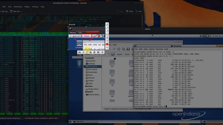
Task: Search similar images on Google
Action: click(x=87, y=52)
